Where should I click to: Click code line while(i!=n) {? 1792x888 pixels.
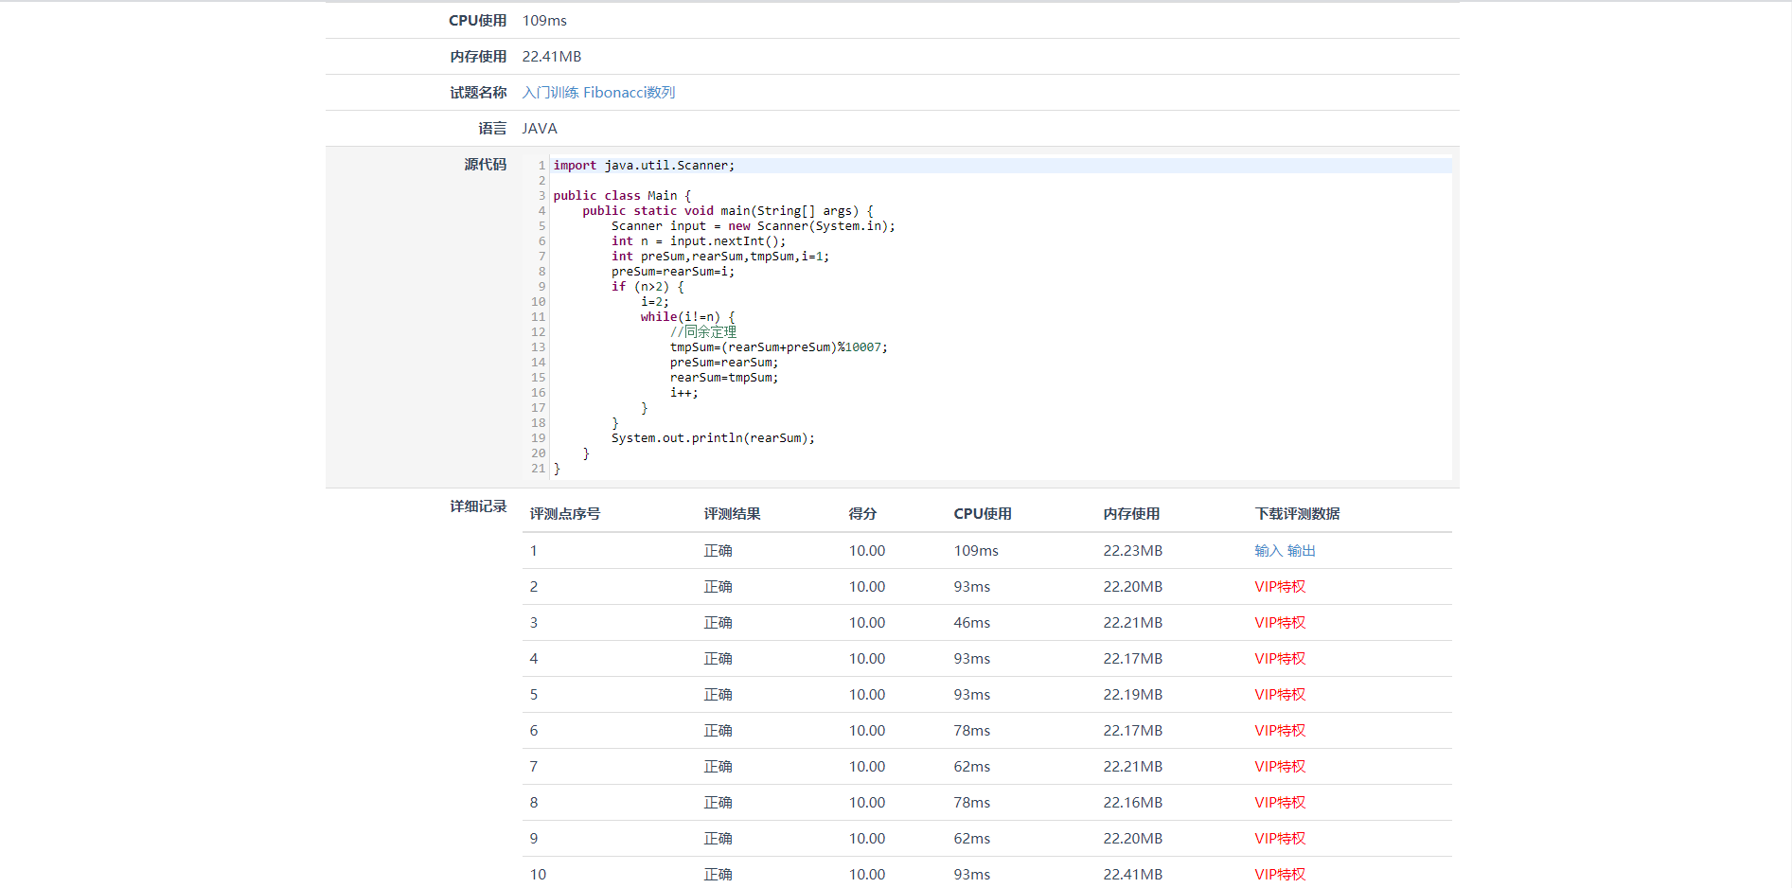click(x=687, y=317)
